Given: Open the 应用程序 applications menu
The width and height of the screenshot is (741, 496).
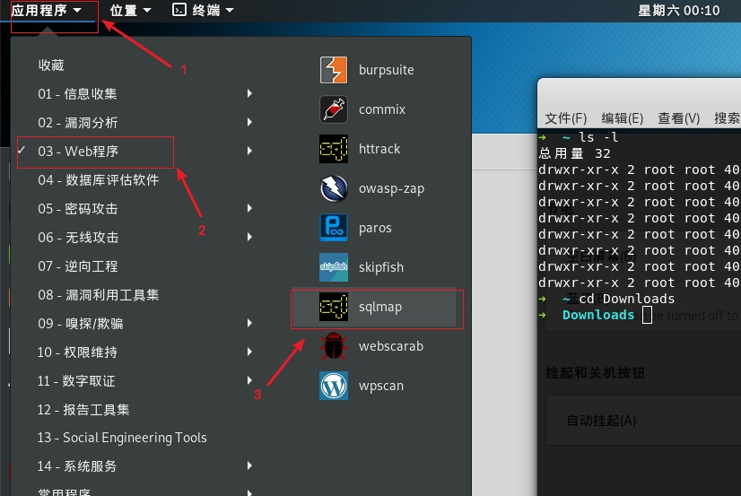Looking at the screenshot, I should [x=47, y=10].
